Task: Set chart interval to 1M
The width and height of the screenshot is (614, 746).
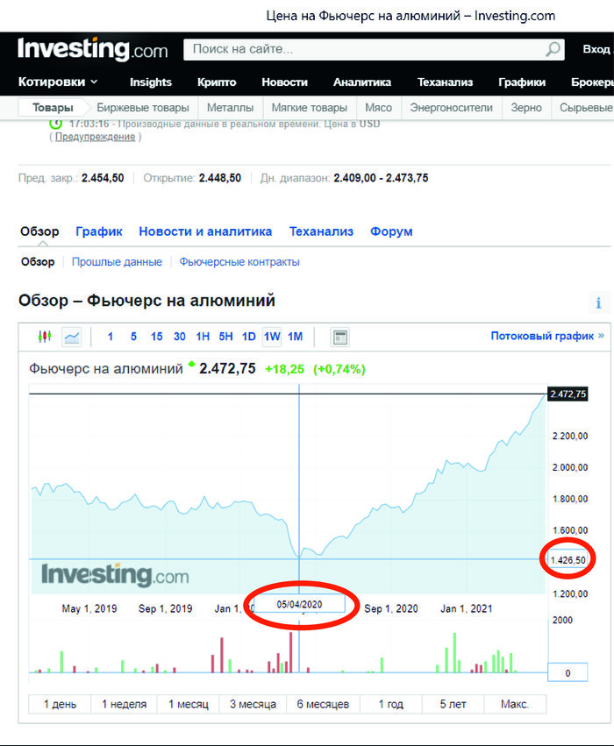Action: pyautogui.click(x=295, y=337)
